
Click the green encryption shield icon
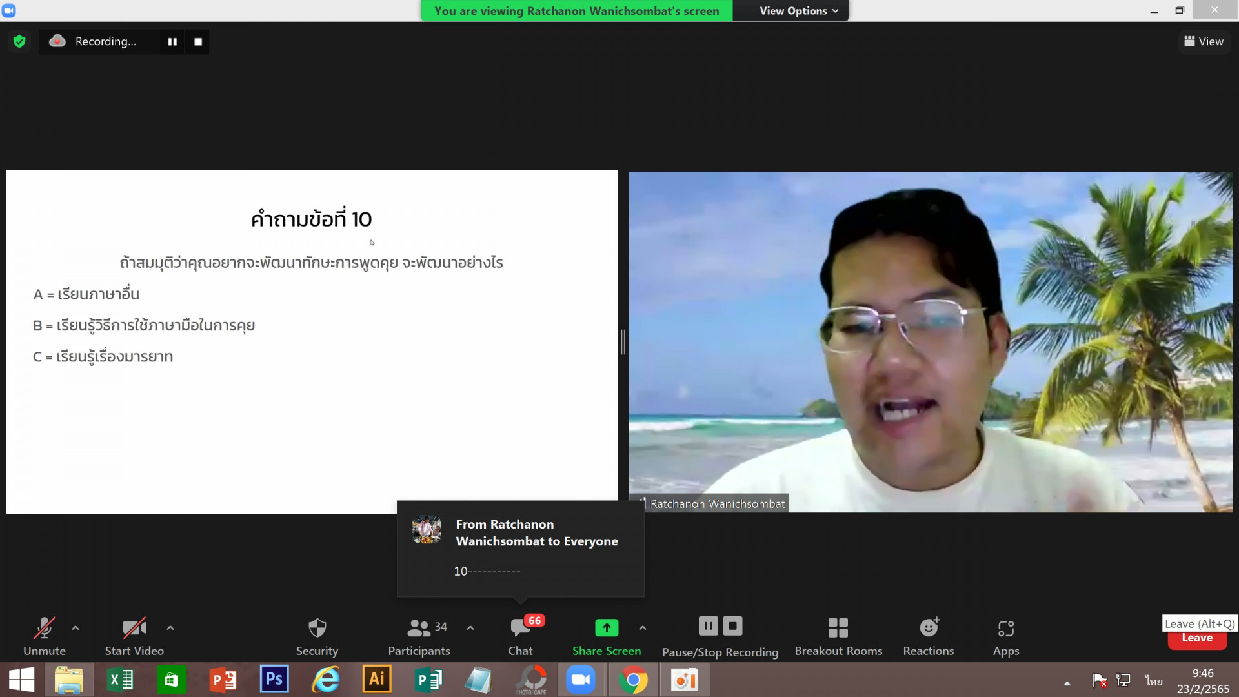[x=19, y=41]
